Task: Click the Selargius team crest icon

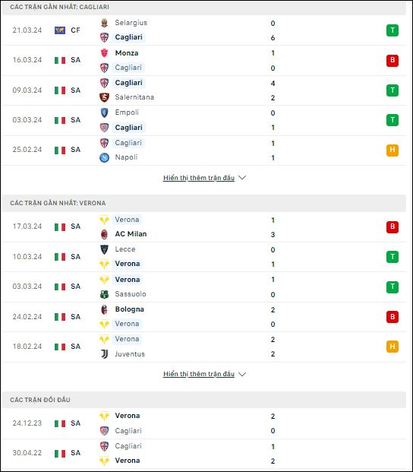Action: coord(104,23)
